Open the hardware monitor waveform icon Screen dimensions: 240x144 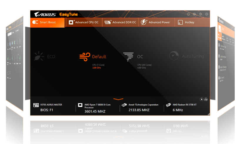[x=206, y=100]
